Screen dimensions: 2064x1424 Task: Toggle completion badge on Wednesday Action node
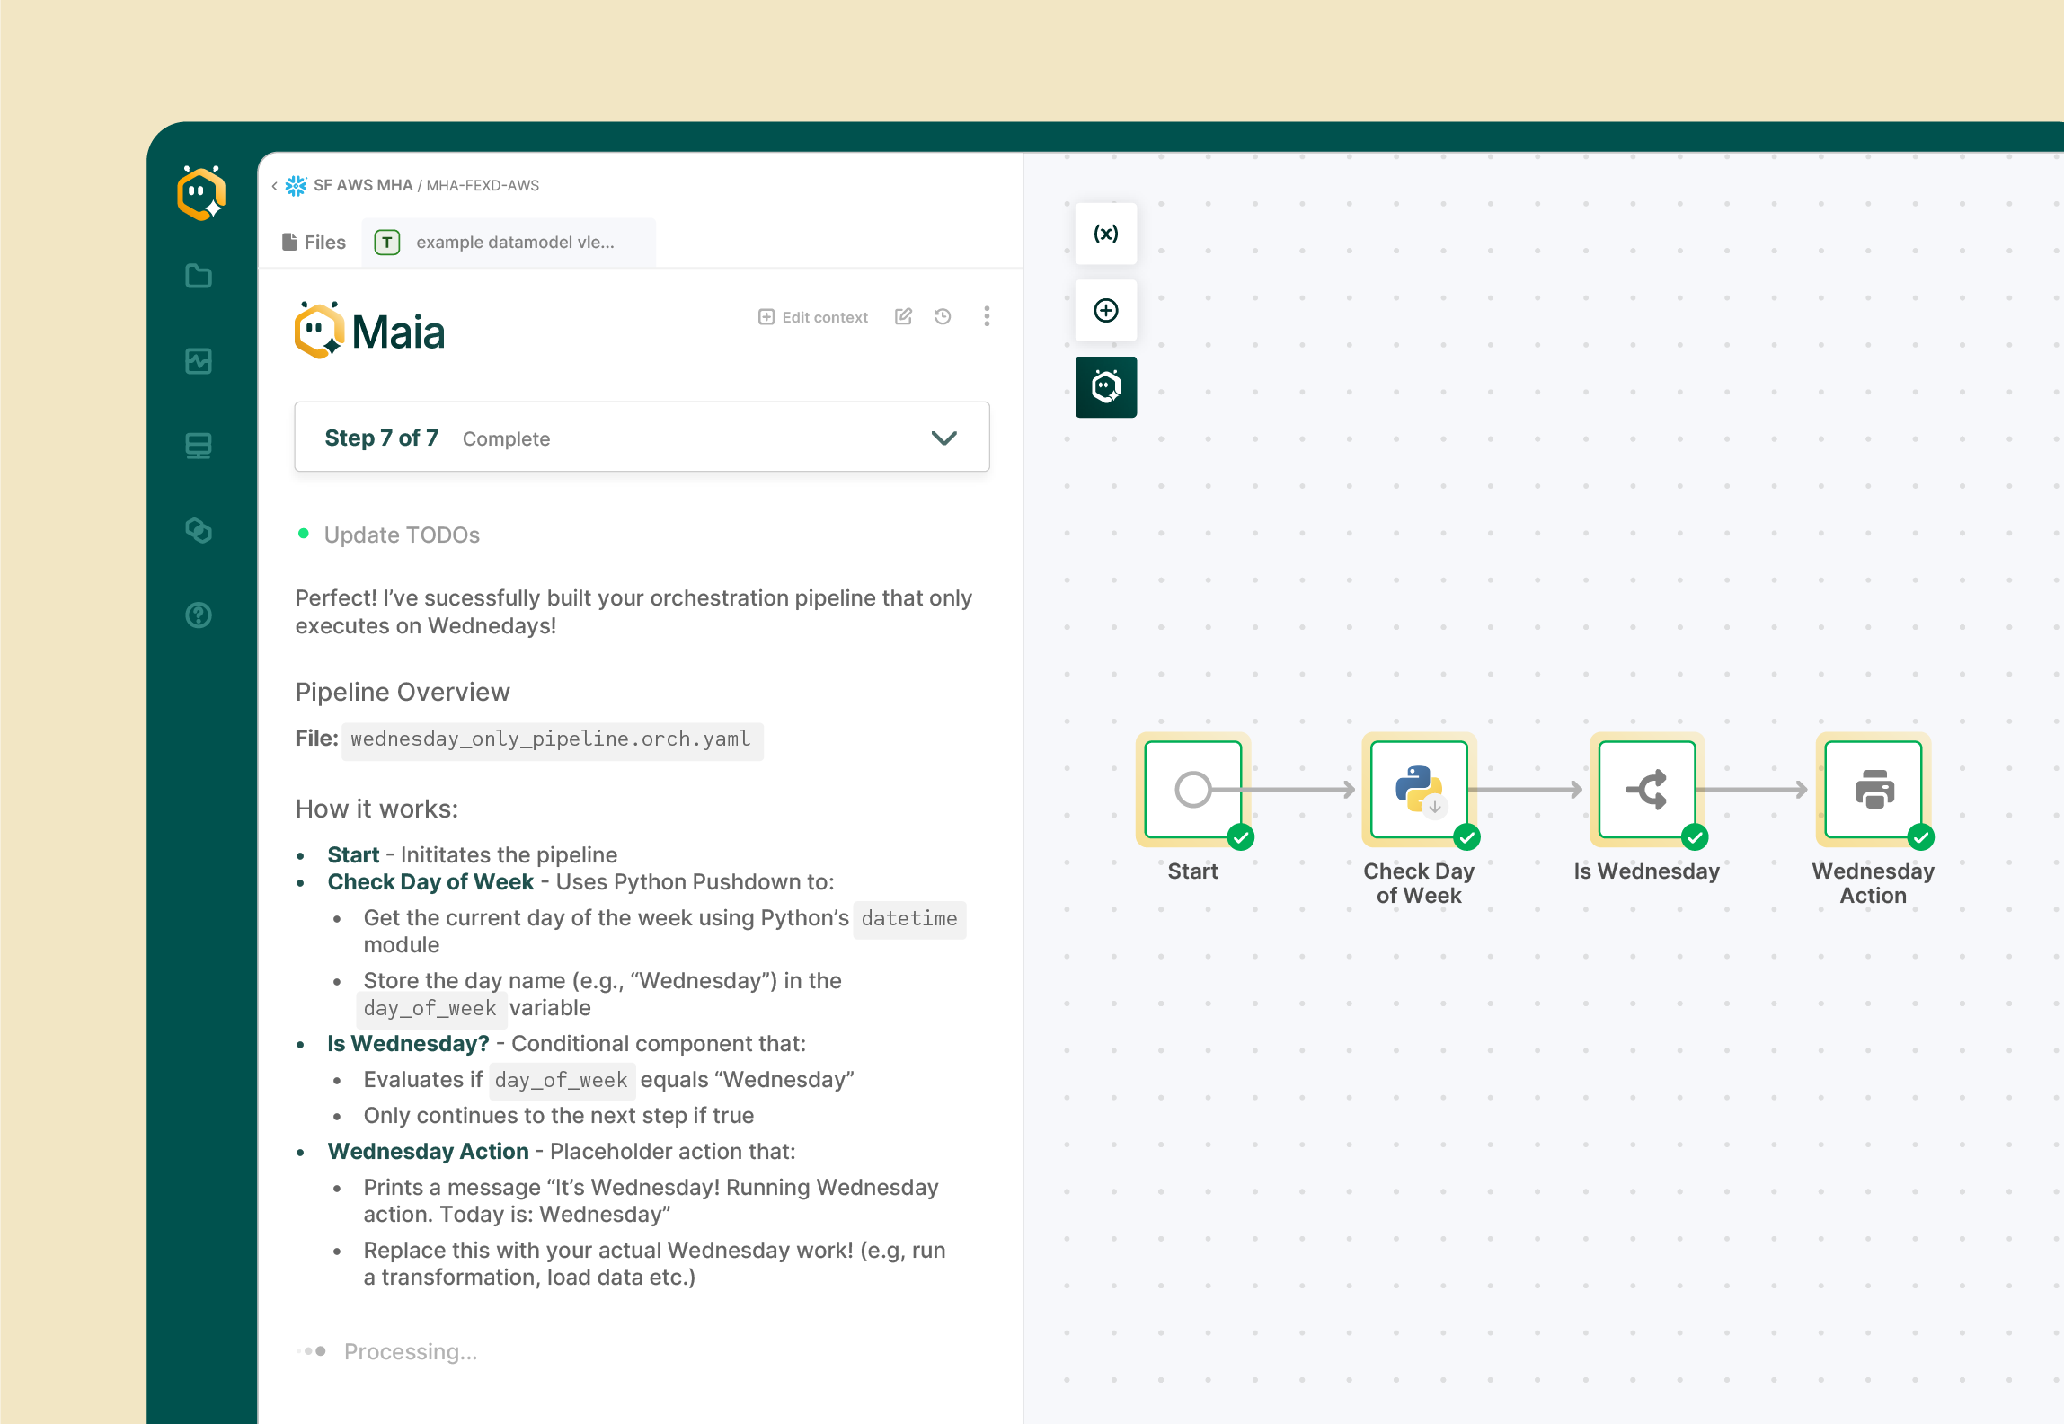(1922, 837)
